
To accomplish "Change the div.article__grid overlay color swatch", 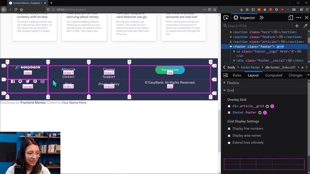I will [x=272, y=106].
